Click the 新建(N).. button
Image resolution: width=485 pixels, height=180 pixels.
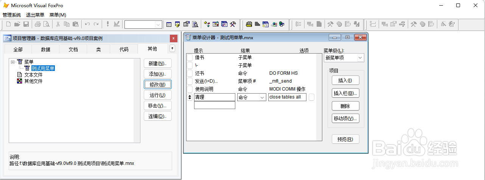click(x=158, y=63)
